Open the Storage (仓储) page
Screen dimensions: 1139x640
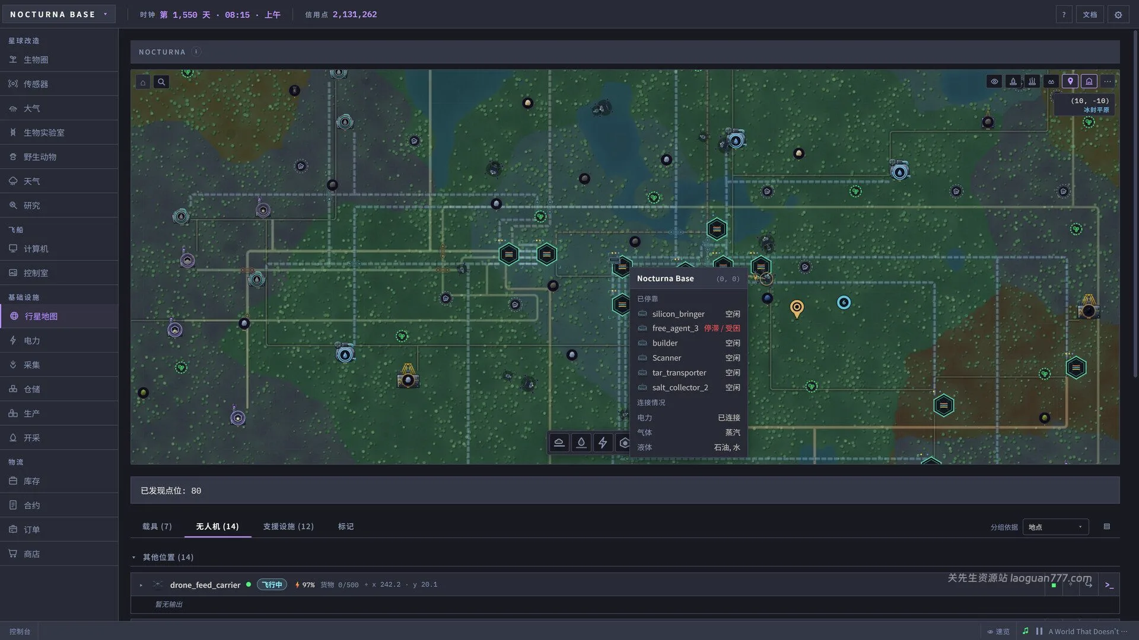59,389
